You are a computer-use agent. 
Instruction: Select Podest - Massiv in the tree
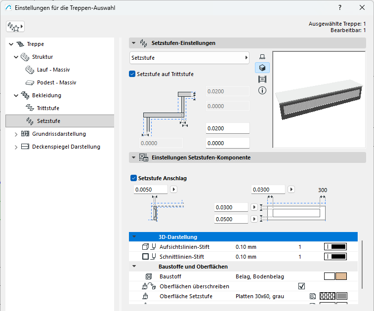56,82
